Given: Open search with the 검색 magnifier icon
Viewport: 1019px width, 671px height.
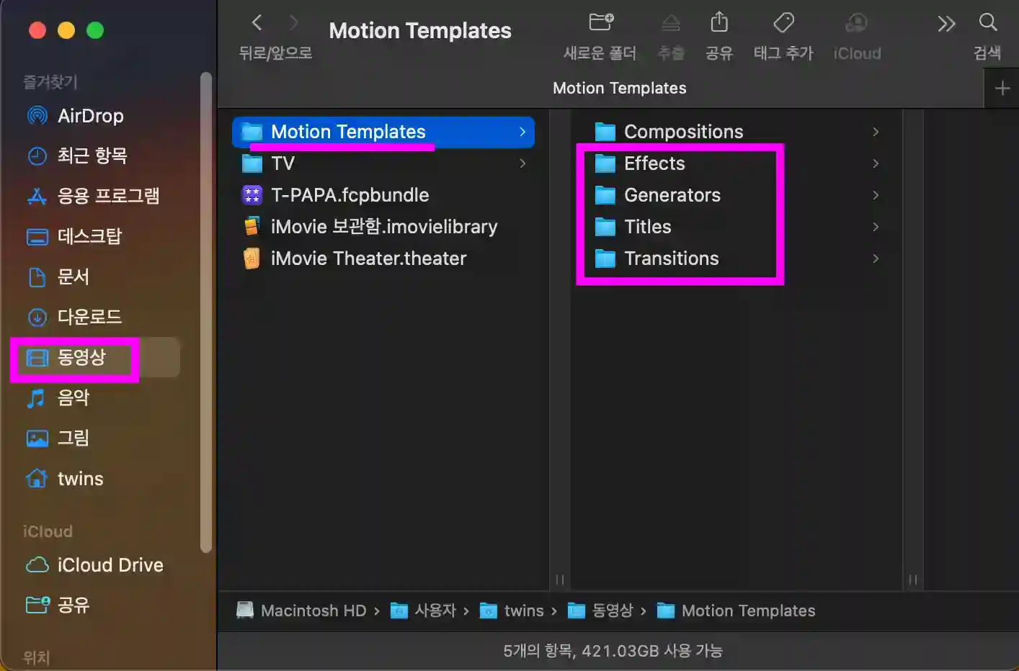Looking at the screenshot, I should tap(987, 22).
